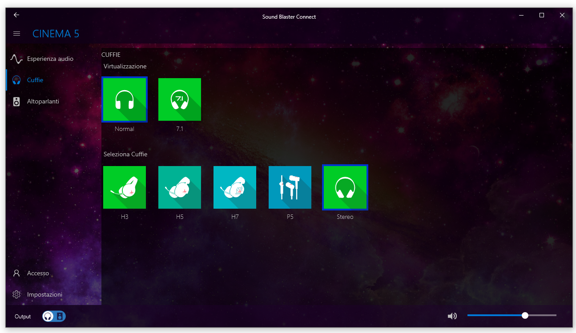Click the Virtualizzazione heading
The image size is (576, 333).
tap(125, 66)
